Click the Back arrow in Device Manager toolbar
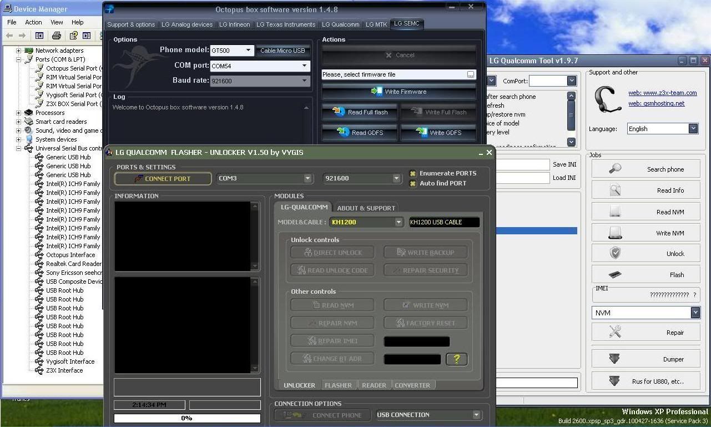The height and width of the screenshot is (427, 711). coord(9,36)
